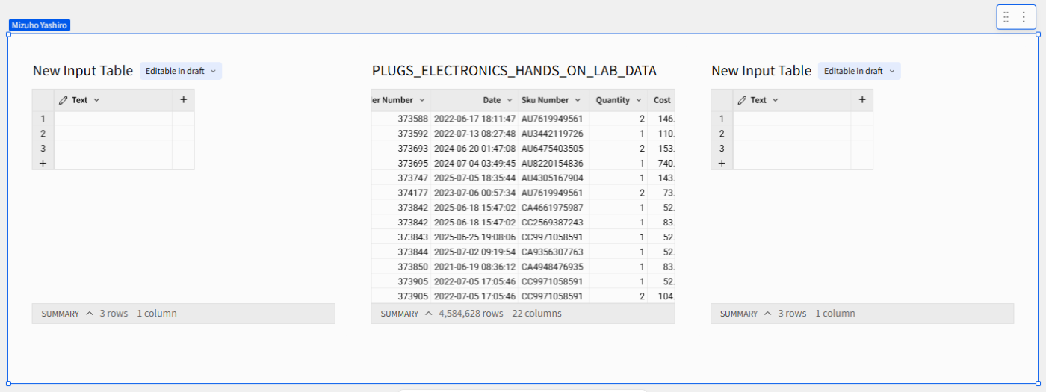Expand the right table's SUMMARY bar
1046x392 pixels.
click(x=768, y=314)
